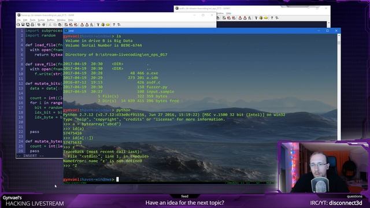Click Print icon in front GVIM toolbar
The image size is (370, 208).
click(32, 24)
